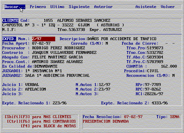Click JUZGADO2 SALA 1ª AUDIENCIA PROVINCIAL
Image resolution: width=184 pixels, height=133 pixels.
57,75
